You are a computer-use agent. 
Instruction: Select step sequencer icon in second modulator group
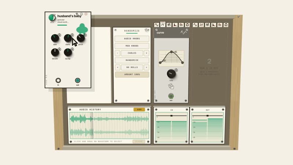coord(220,25)
